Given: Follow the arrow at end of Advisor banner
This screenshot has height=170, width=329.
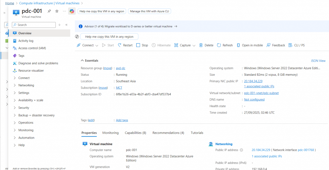Looking at the screenshot, I should tap(176, 26).
